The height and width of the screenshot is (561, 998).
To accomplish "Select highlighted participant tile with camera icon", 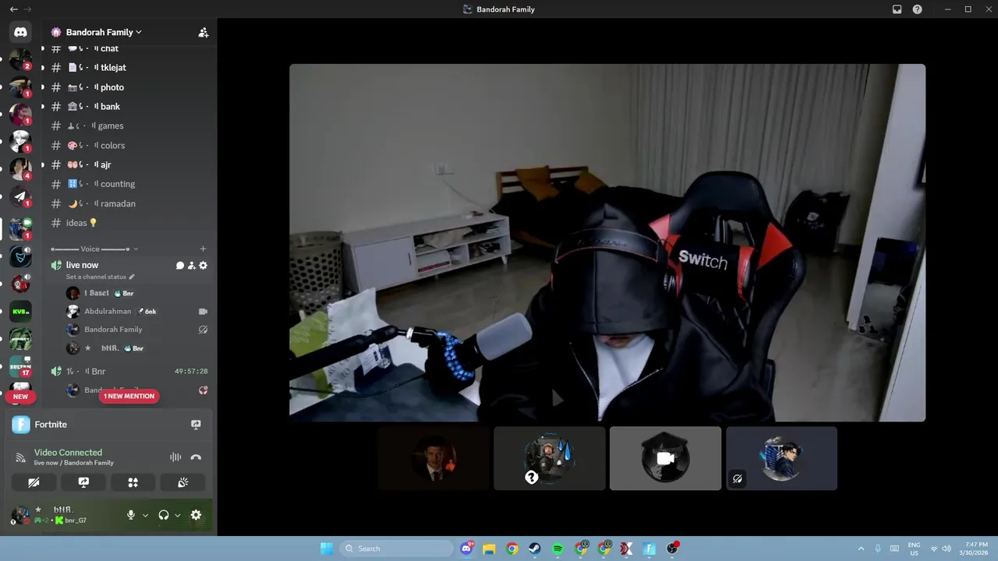I will [665, 458].
